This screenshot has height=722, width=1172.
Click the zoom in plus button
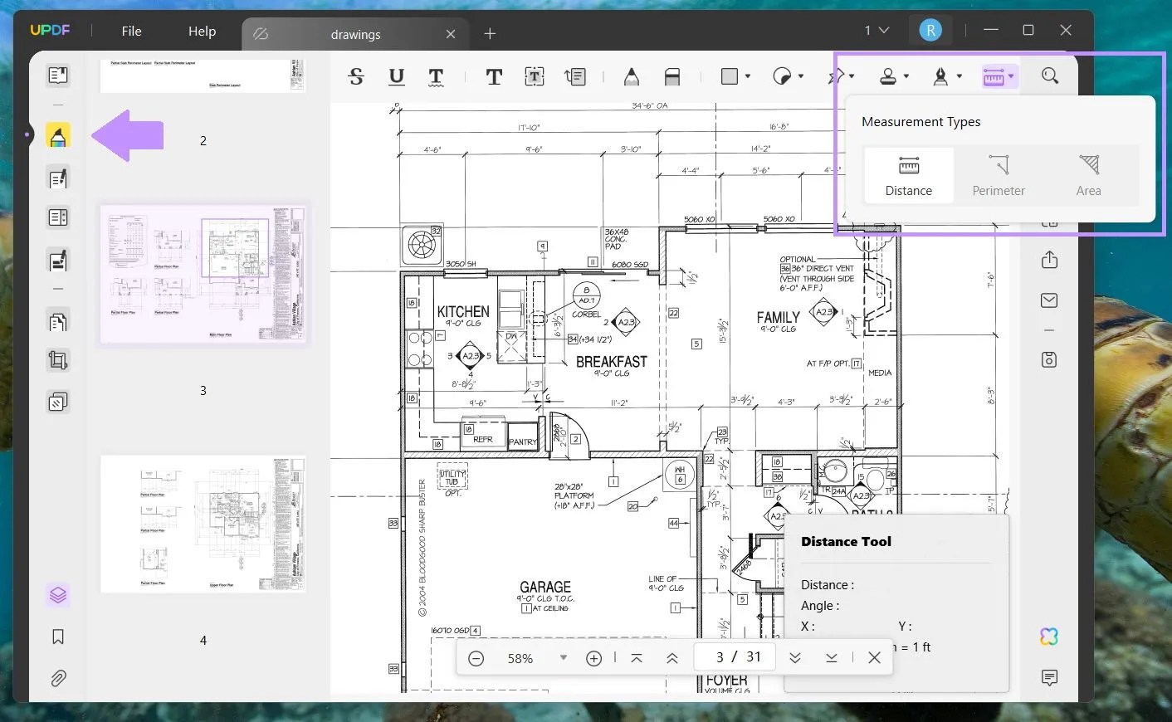click(x=594, y=658)
